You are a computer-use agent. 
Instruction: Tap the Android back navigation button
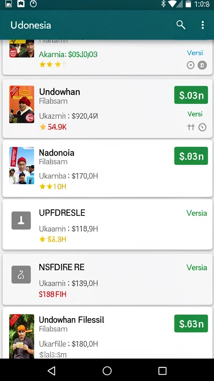(51, 371)
